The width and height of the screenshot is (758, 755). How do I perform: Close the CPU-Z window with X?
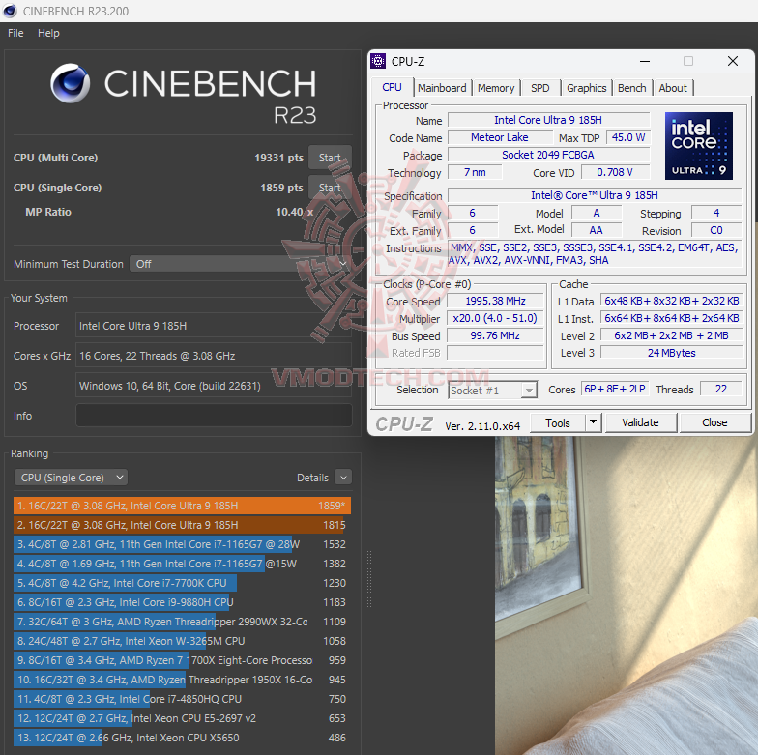[733, 61]
